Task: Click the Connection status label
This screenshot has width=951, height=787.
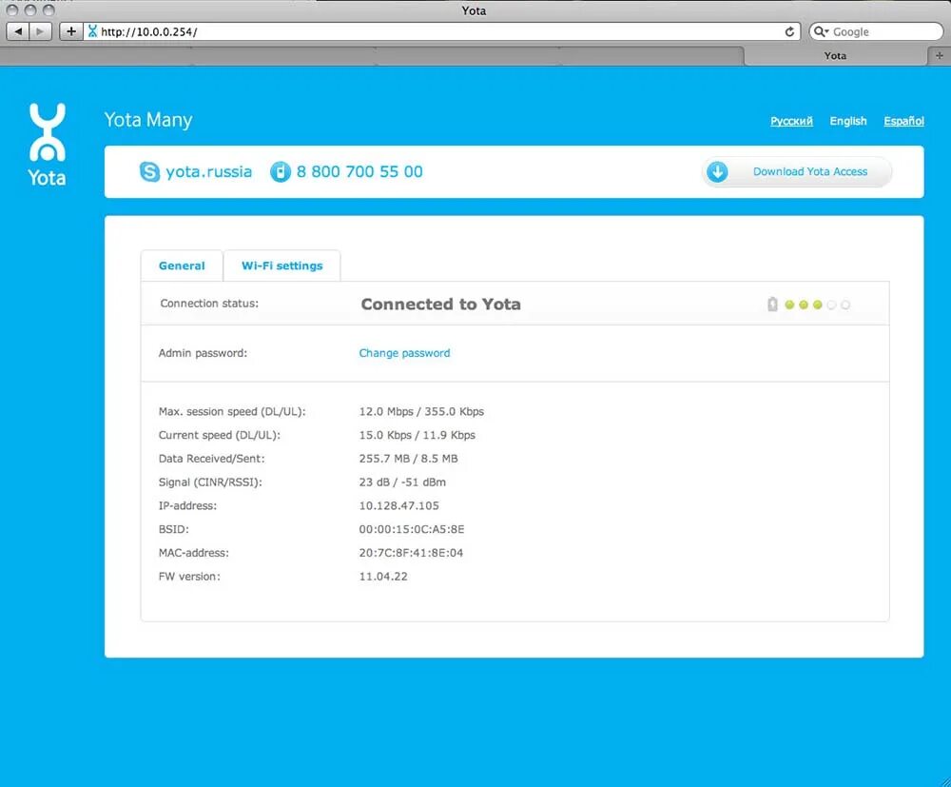Action: click(x=209, y=304)
